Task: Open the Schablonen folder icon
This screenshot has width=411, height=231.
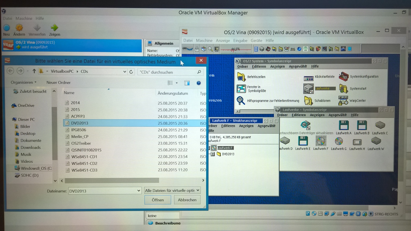Action: tap(308, 101)
